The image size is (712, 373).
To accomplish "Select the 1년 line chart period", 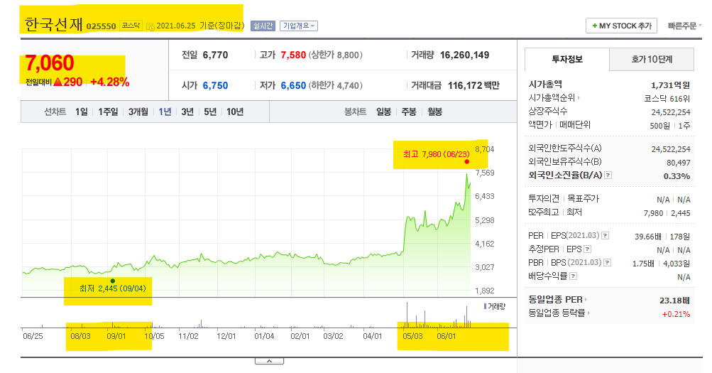I will pos(165,112).
